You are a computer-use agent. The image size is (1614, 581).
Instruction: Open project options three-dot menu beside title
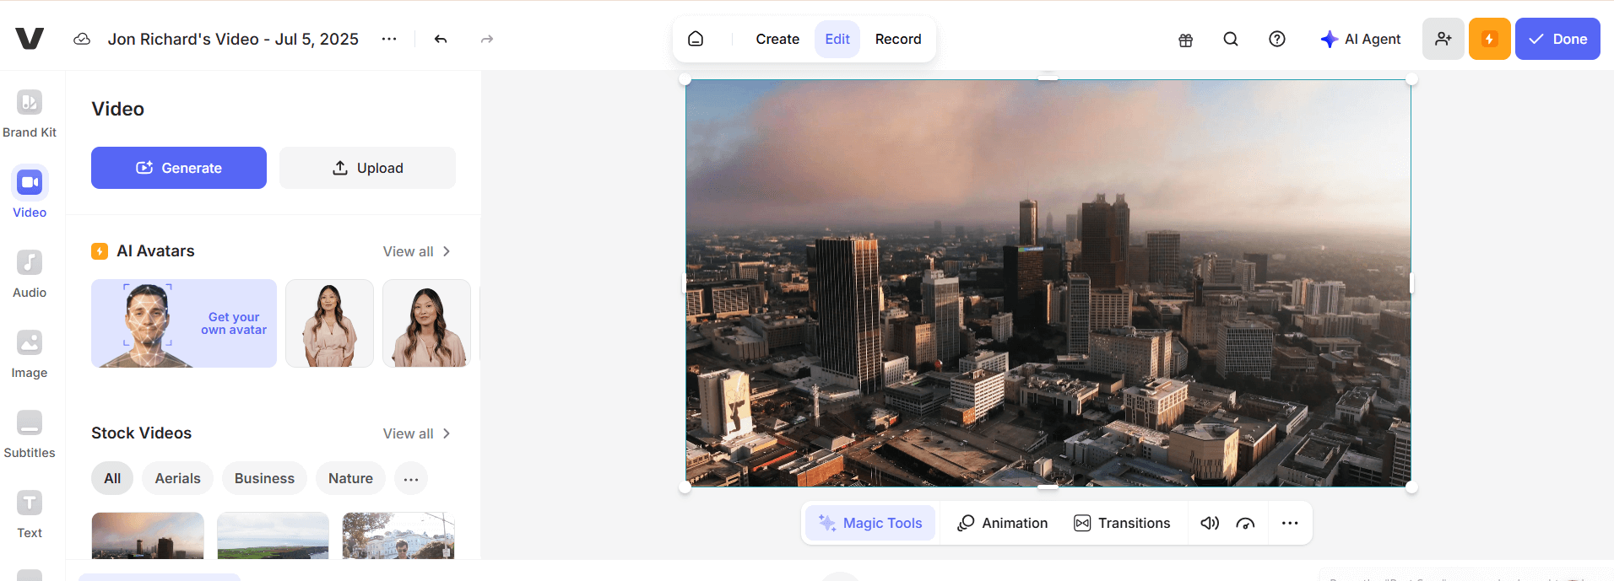tap(389, 39)
